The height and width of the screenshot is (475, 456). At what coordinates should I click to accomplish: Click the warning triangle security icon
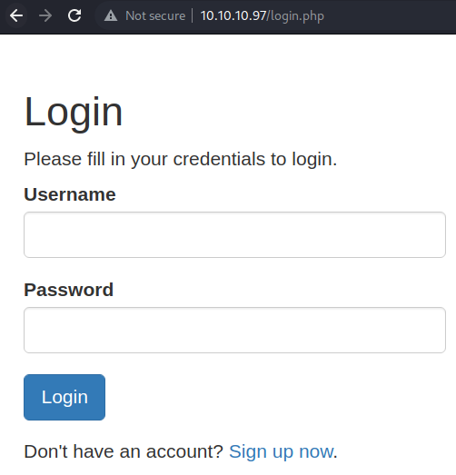[111, 15]
